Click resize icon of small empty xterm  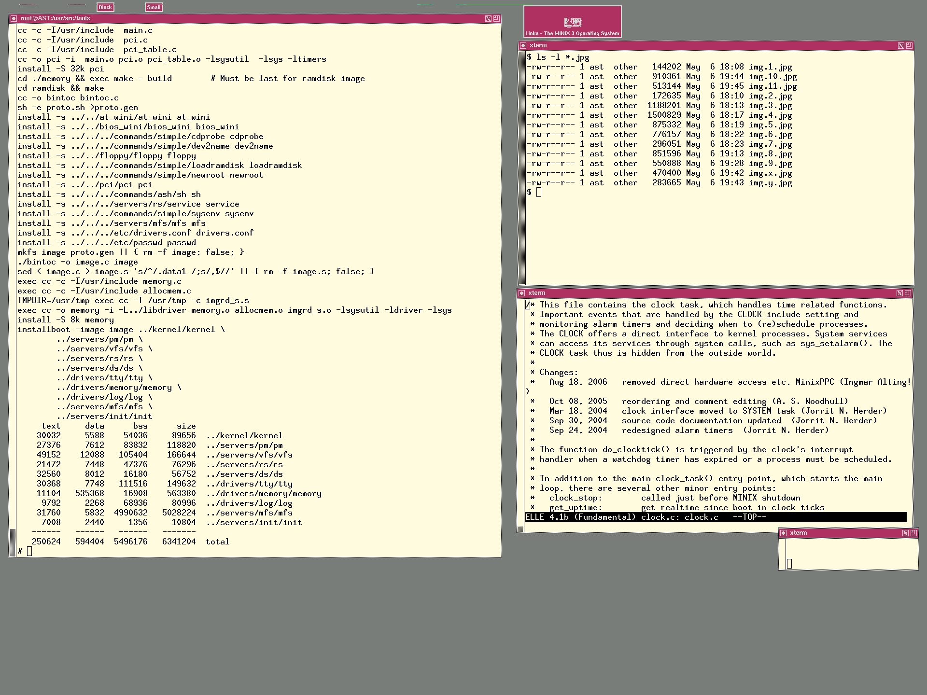[913, 533]
